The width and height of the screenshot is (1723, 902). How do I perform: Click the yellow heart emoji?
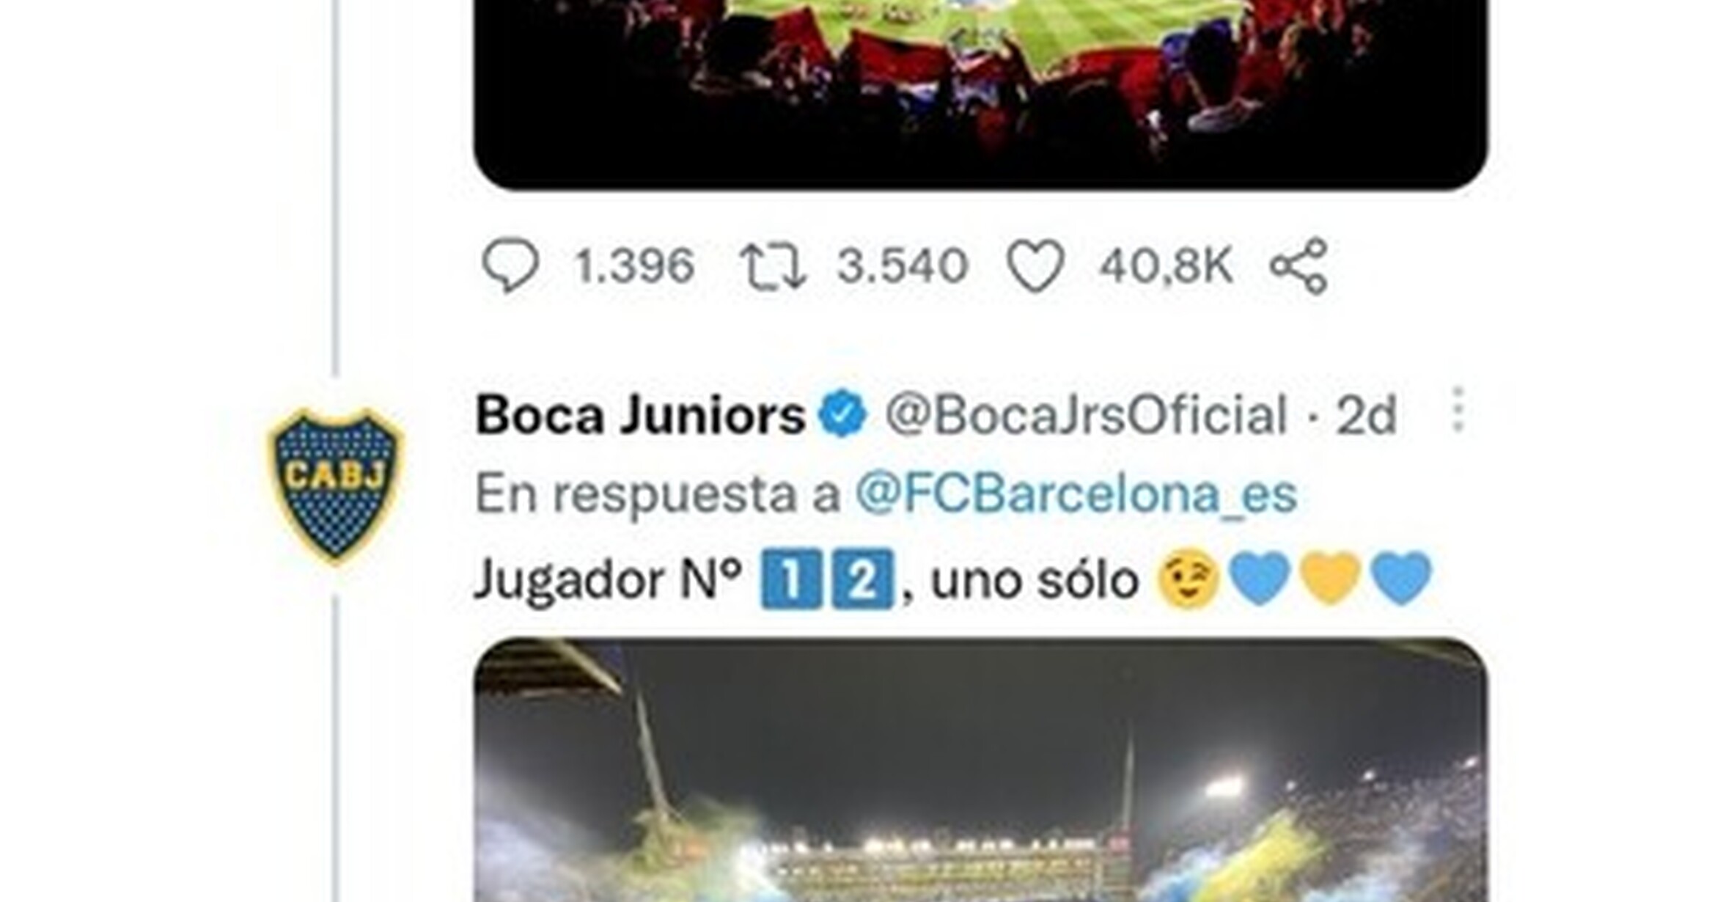pos(1331,579)
